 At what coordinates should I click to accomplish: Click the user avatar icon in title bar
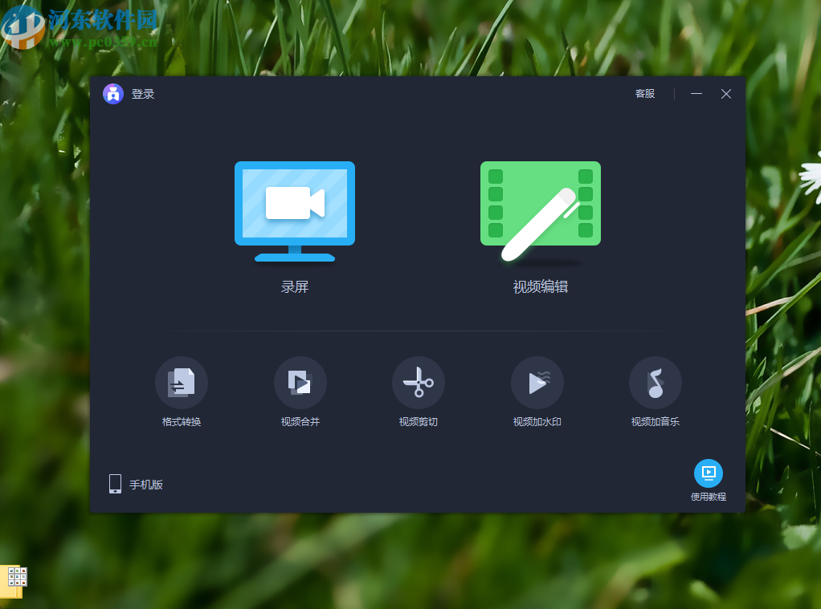click(x=113, y=94)
